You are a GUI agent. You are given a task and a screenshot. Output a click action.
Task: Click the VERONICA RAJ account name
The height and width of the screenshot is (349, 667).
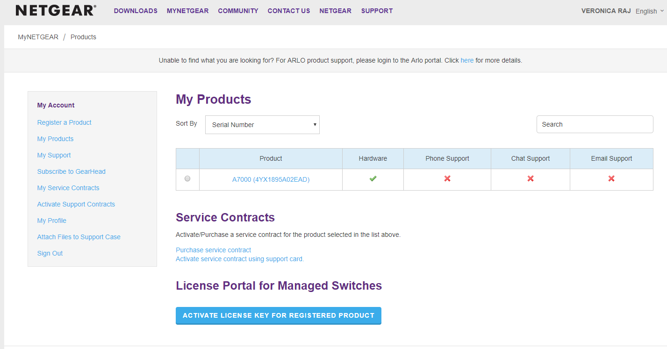(606, 11)
